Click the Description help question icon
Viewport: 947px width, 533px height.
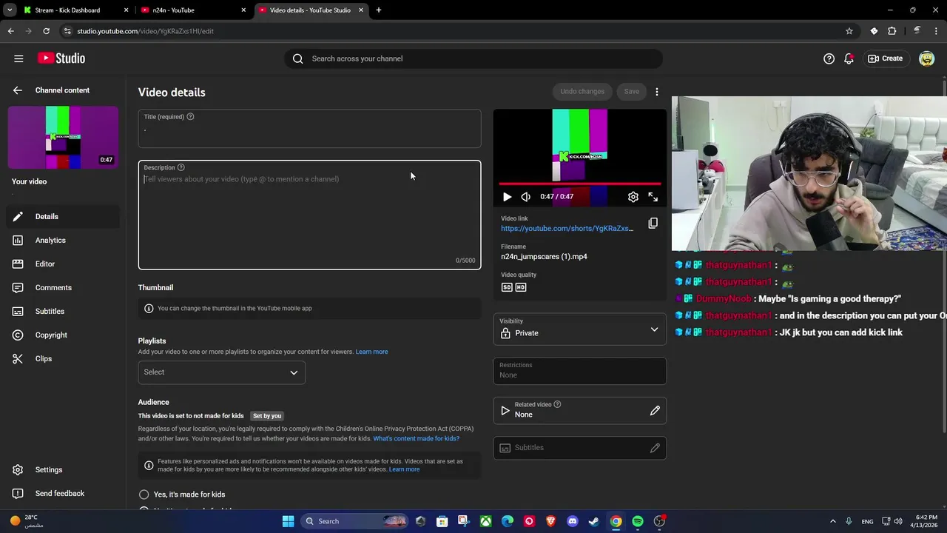(181, 168)
